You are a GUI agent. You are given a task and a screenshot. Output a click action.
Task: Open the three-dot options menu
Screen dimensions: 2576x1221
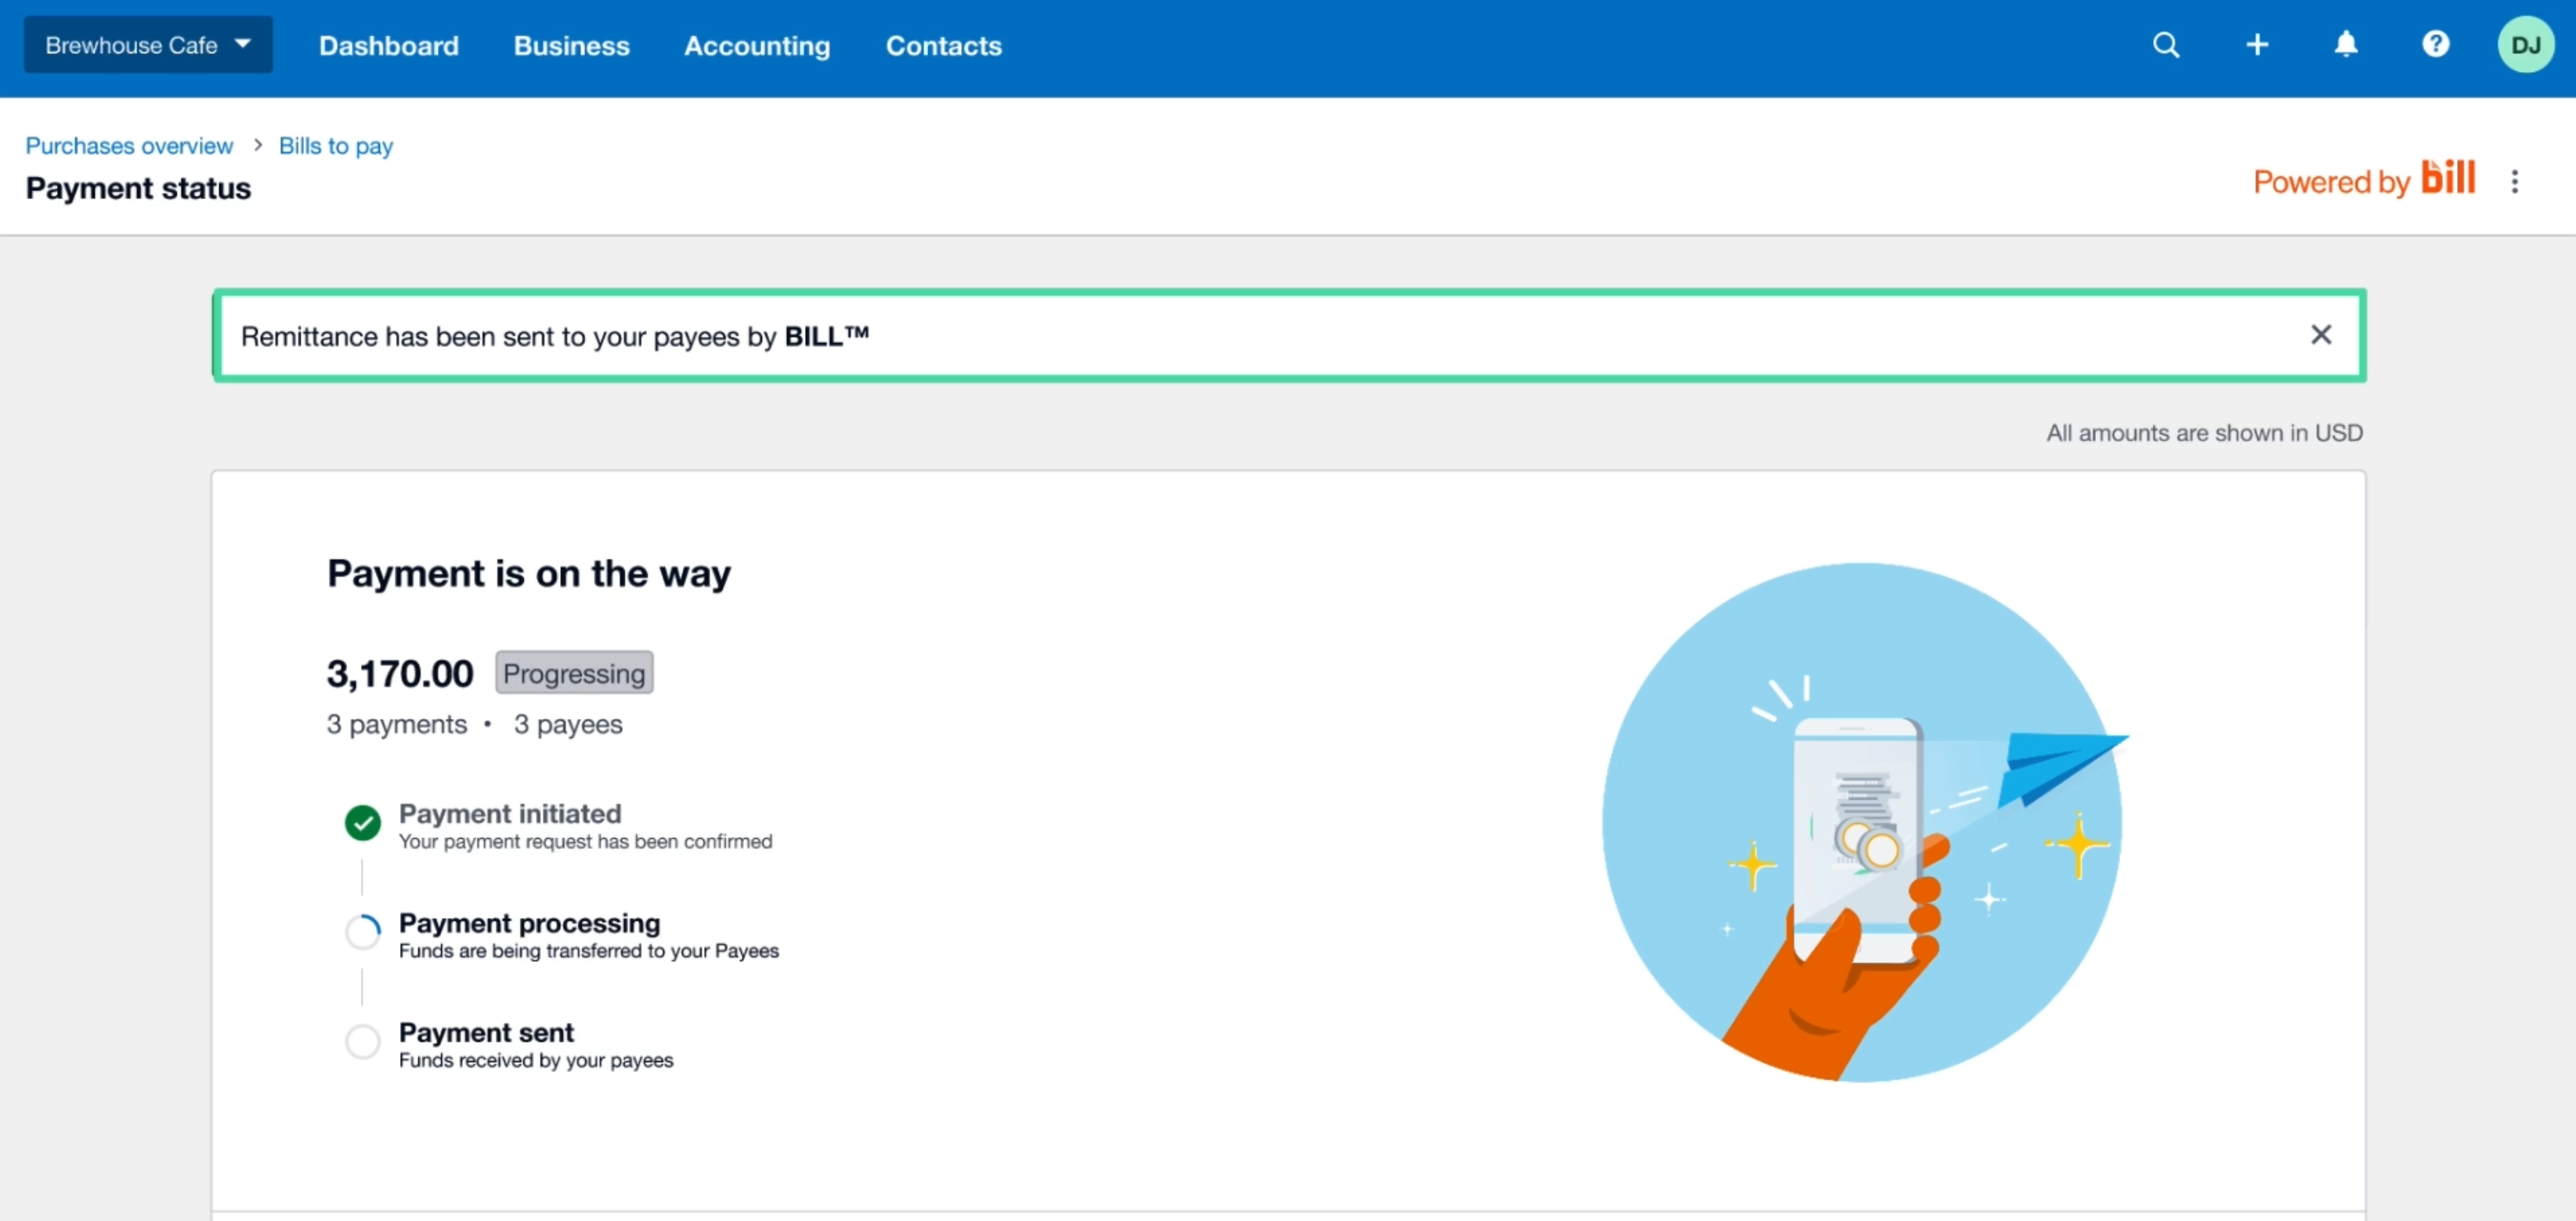coord(2514,182)
